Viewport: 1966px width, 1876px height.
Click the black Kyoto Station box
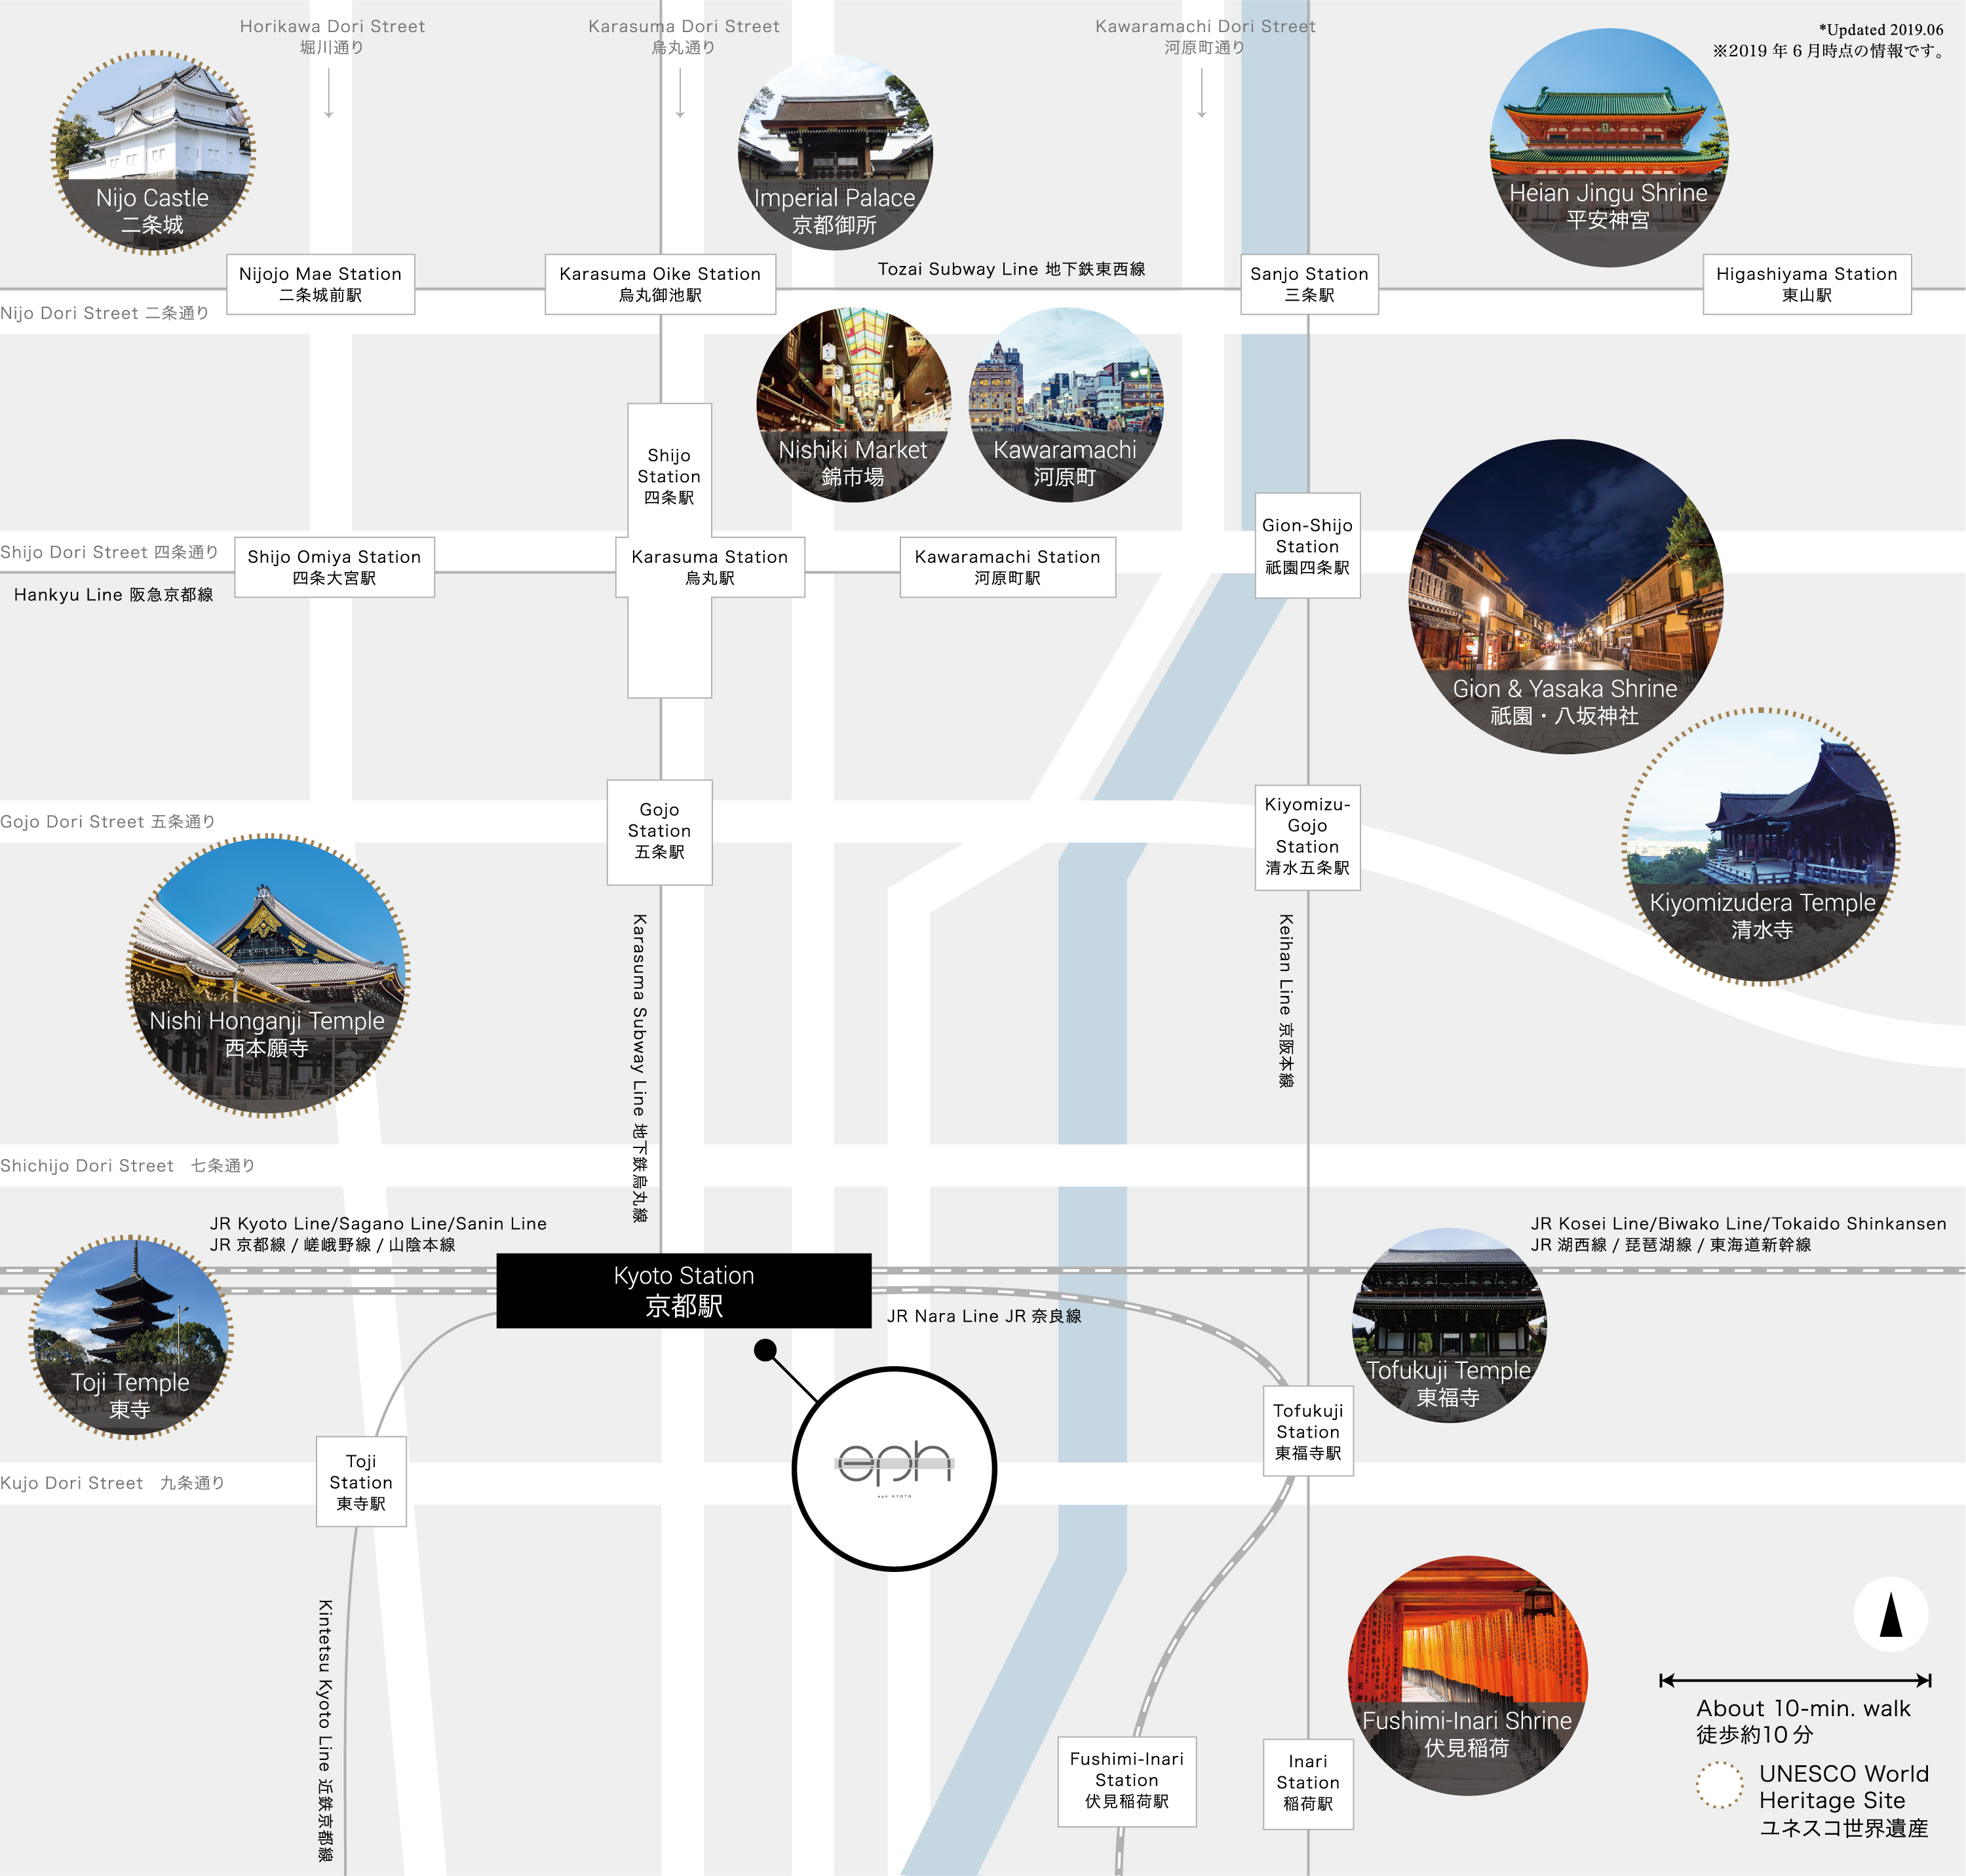tap(684, 1290)
